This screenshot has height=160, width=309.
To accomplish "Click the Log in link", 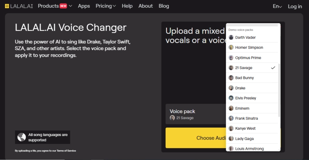I will click(x=295, y=6).
